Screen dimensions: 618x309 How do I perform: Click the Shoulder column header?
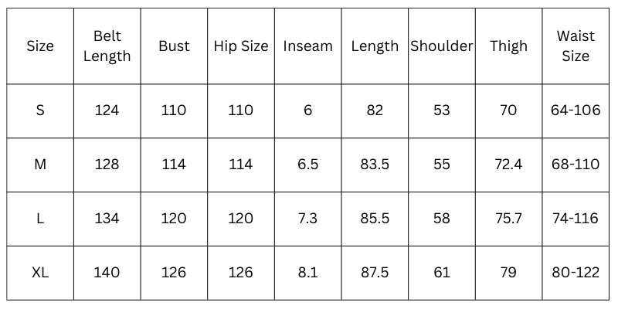441,46
